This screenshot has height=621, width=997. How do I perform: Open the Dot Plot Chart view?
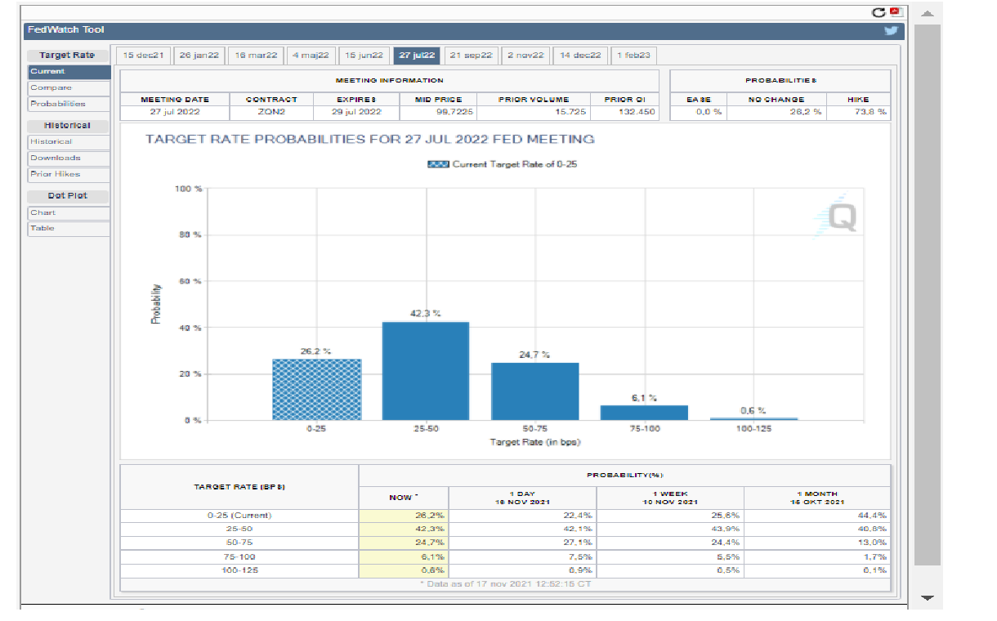pyautogui.click(x=68, y=212)
